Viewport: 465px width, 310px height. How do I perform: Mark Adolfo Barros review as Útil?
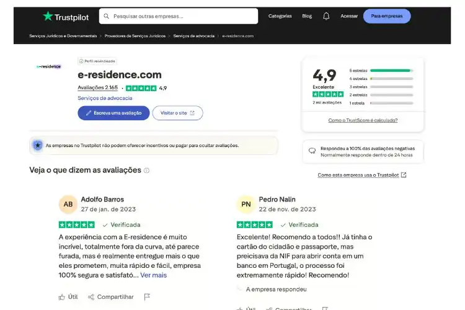pyautogui.click(x=68, y=296)
